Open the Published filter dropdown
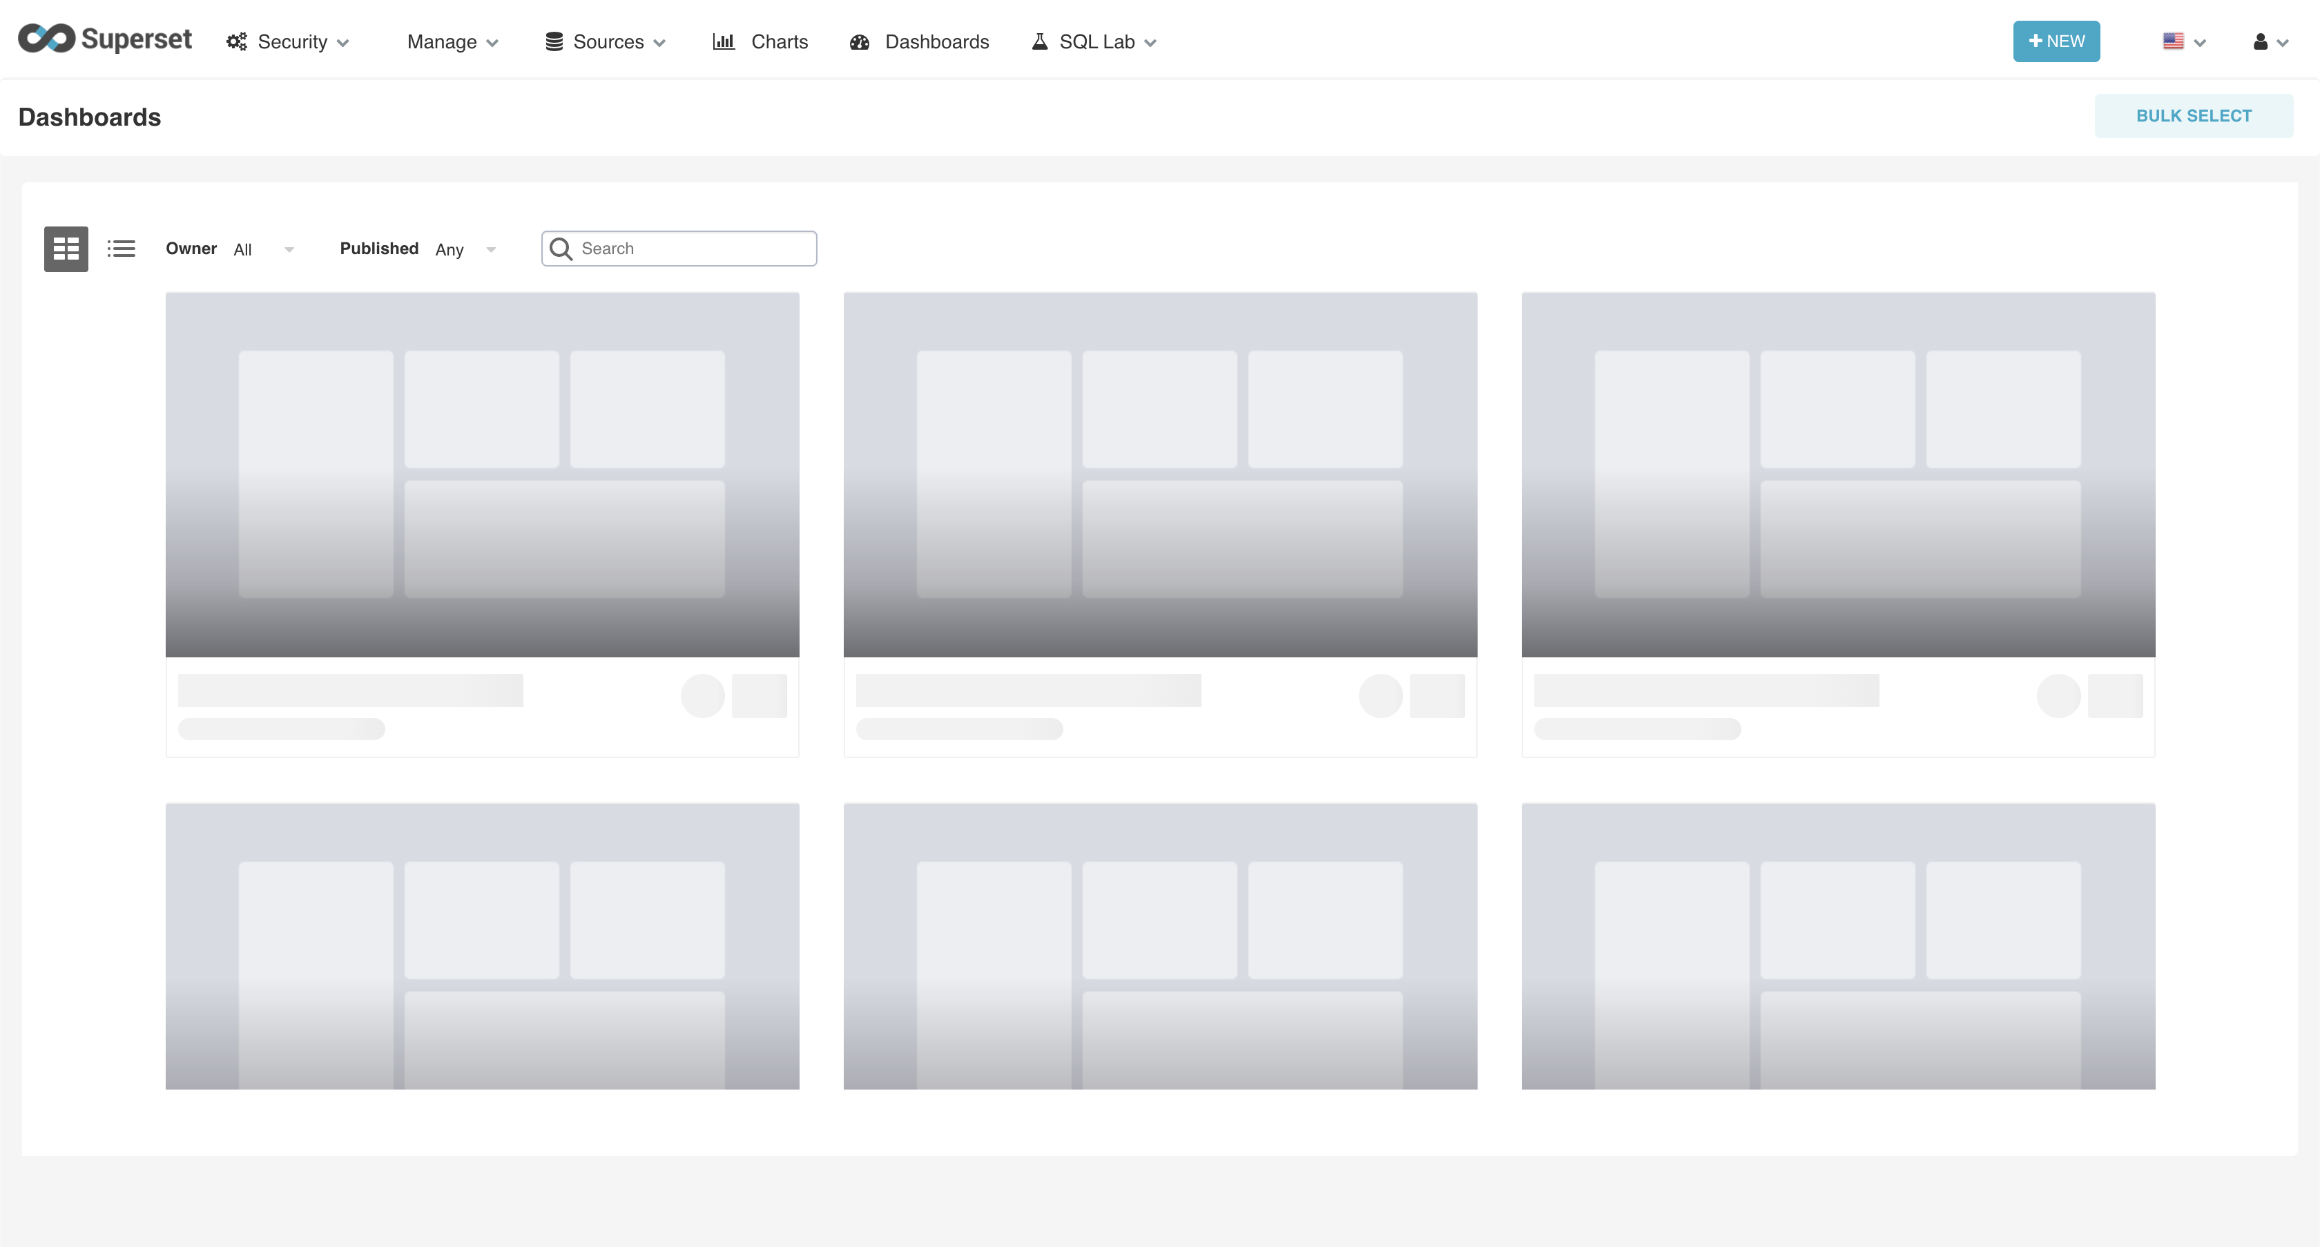Viewport: 2320px width, 1247px height. pos(465,249)
